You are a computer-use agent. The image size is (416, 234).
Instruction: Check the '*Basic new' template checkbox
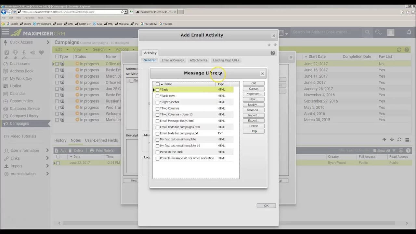coord(158,96)
